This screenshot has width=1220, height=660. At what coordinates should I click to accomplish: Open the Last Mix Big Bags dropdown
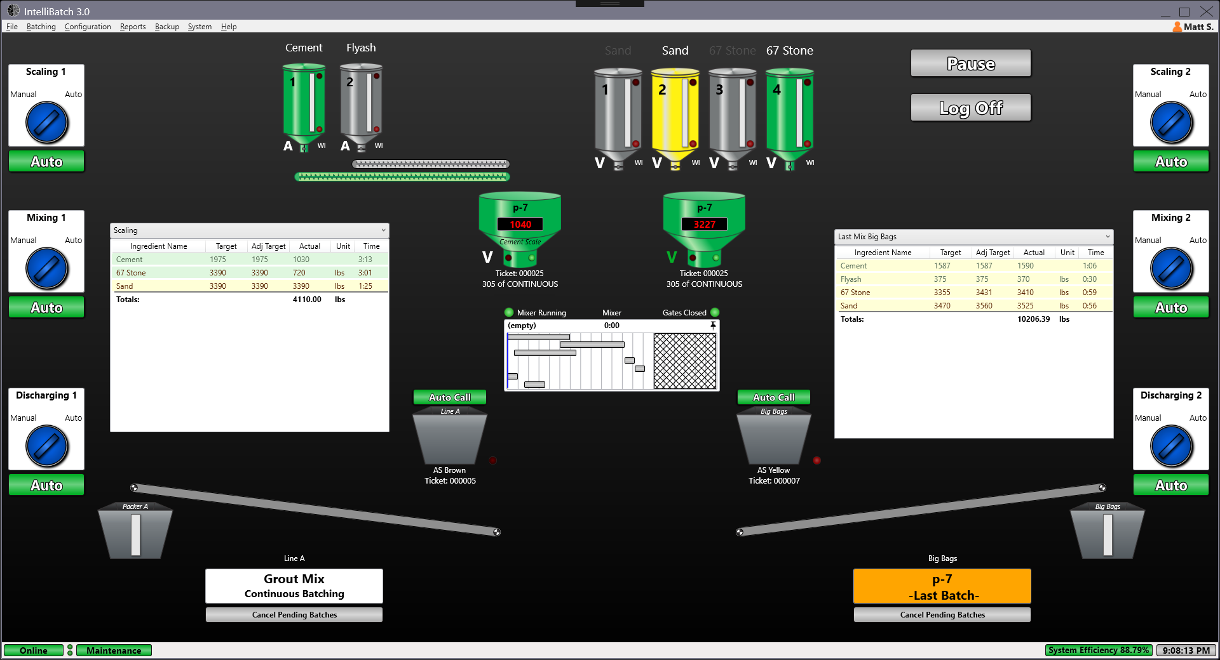[1108, 237]
